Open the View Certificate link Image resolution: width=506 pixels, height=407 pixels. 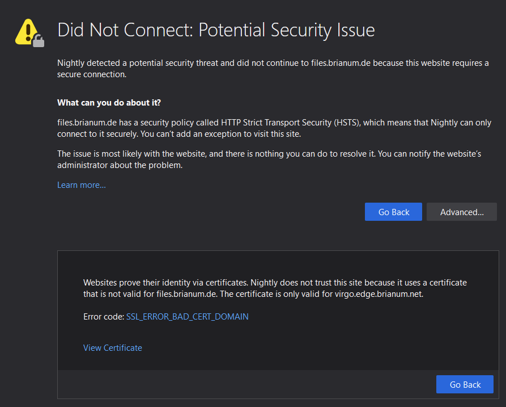point(112,347)
